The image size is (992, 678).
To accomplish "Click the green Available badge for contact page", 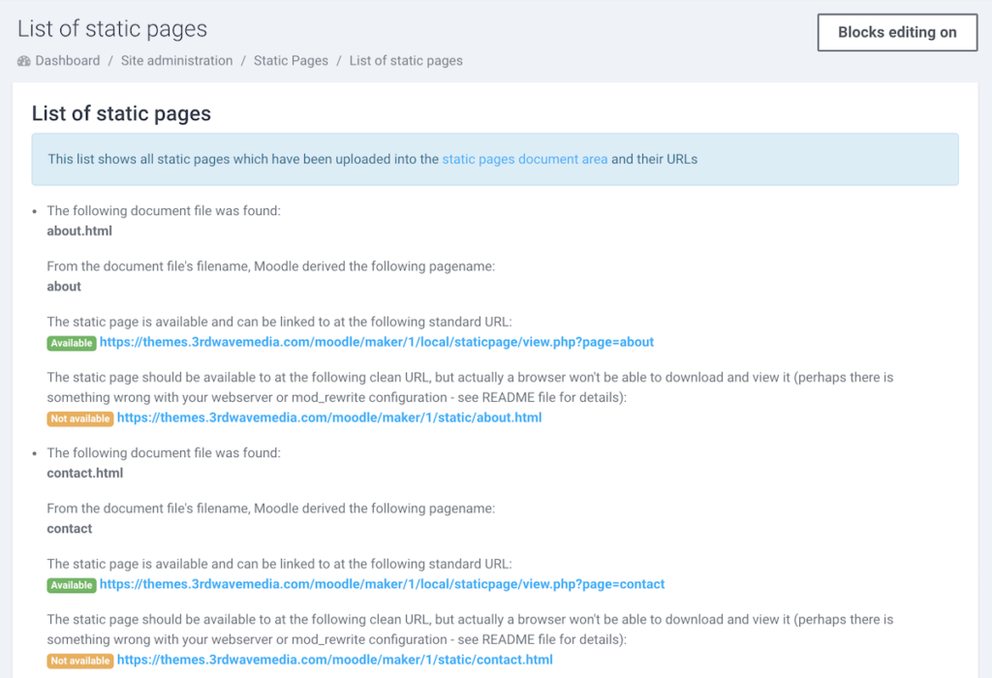I will [72, 585].
